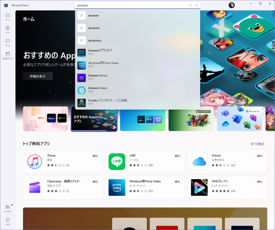The image size is (275, 230).
Task: Click the 詳細の表示 button
Action: coord(38,76)
